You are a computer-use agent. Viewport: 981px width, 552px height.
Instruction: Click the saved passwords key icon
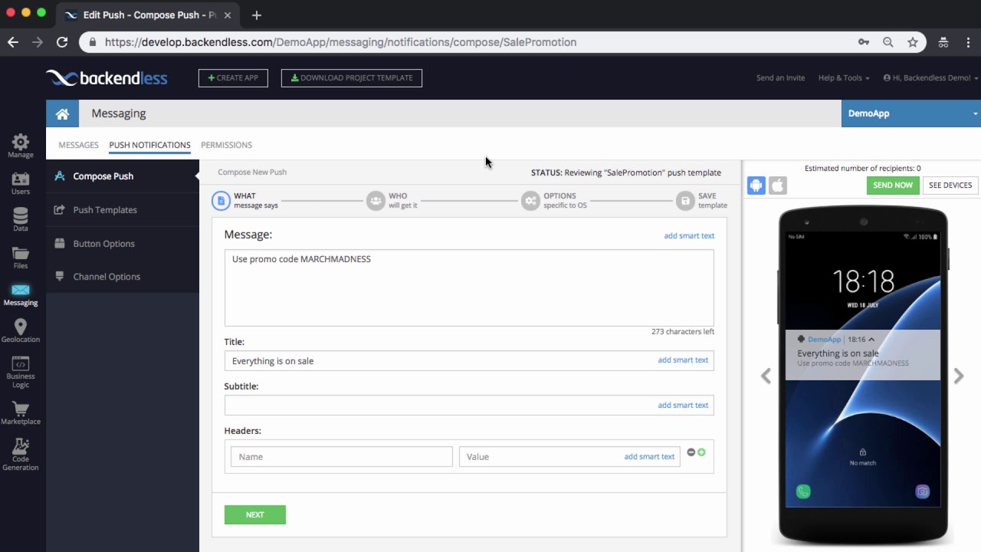[864, 42]
